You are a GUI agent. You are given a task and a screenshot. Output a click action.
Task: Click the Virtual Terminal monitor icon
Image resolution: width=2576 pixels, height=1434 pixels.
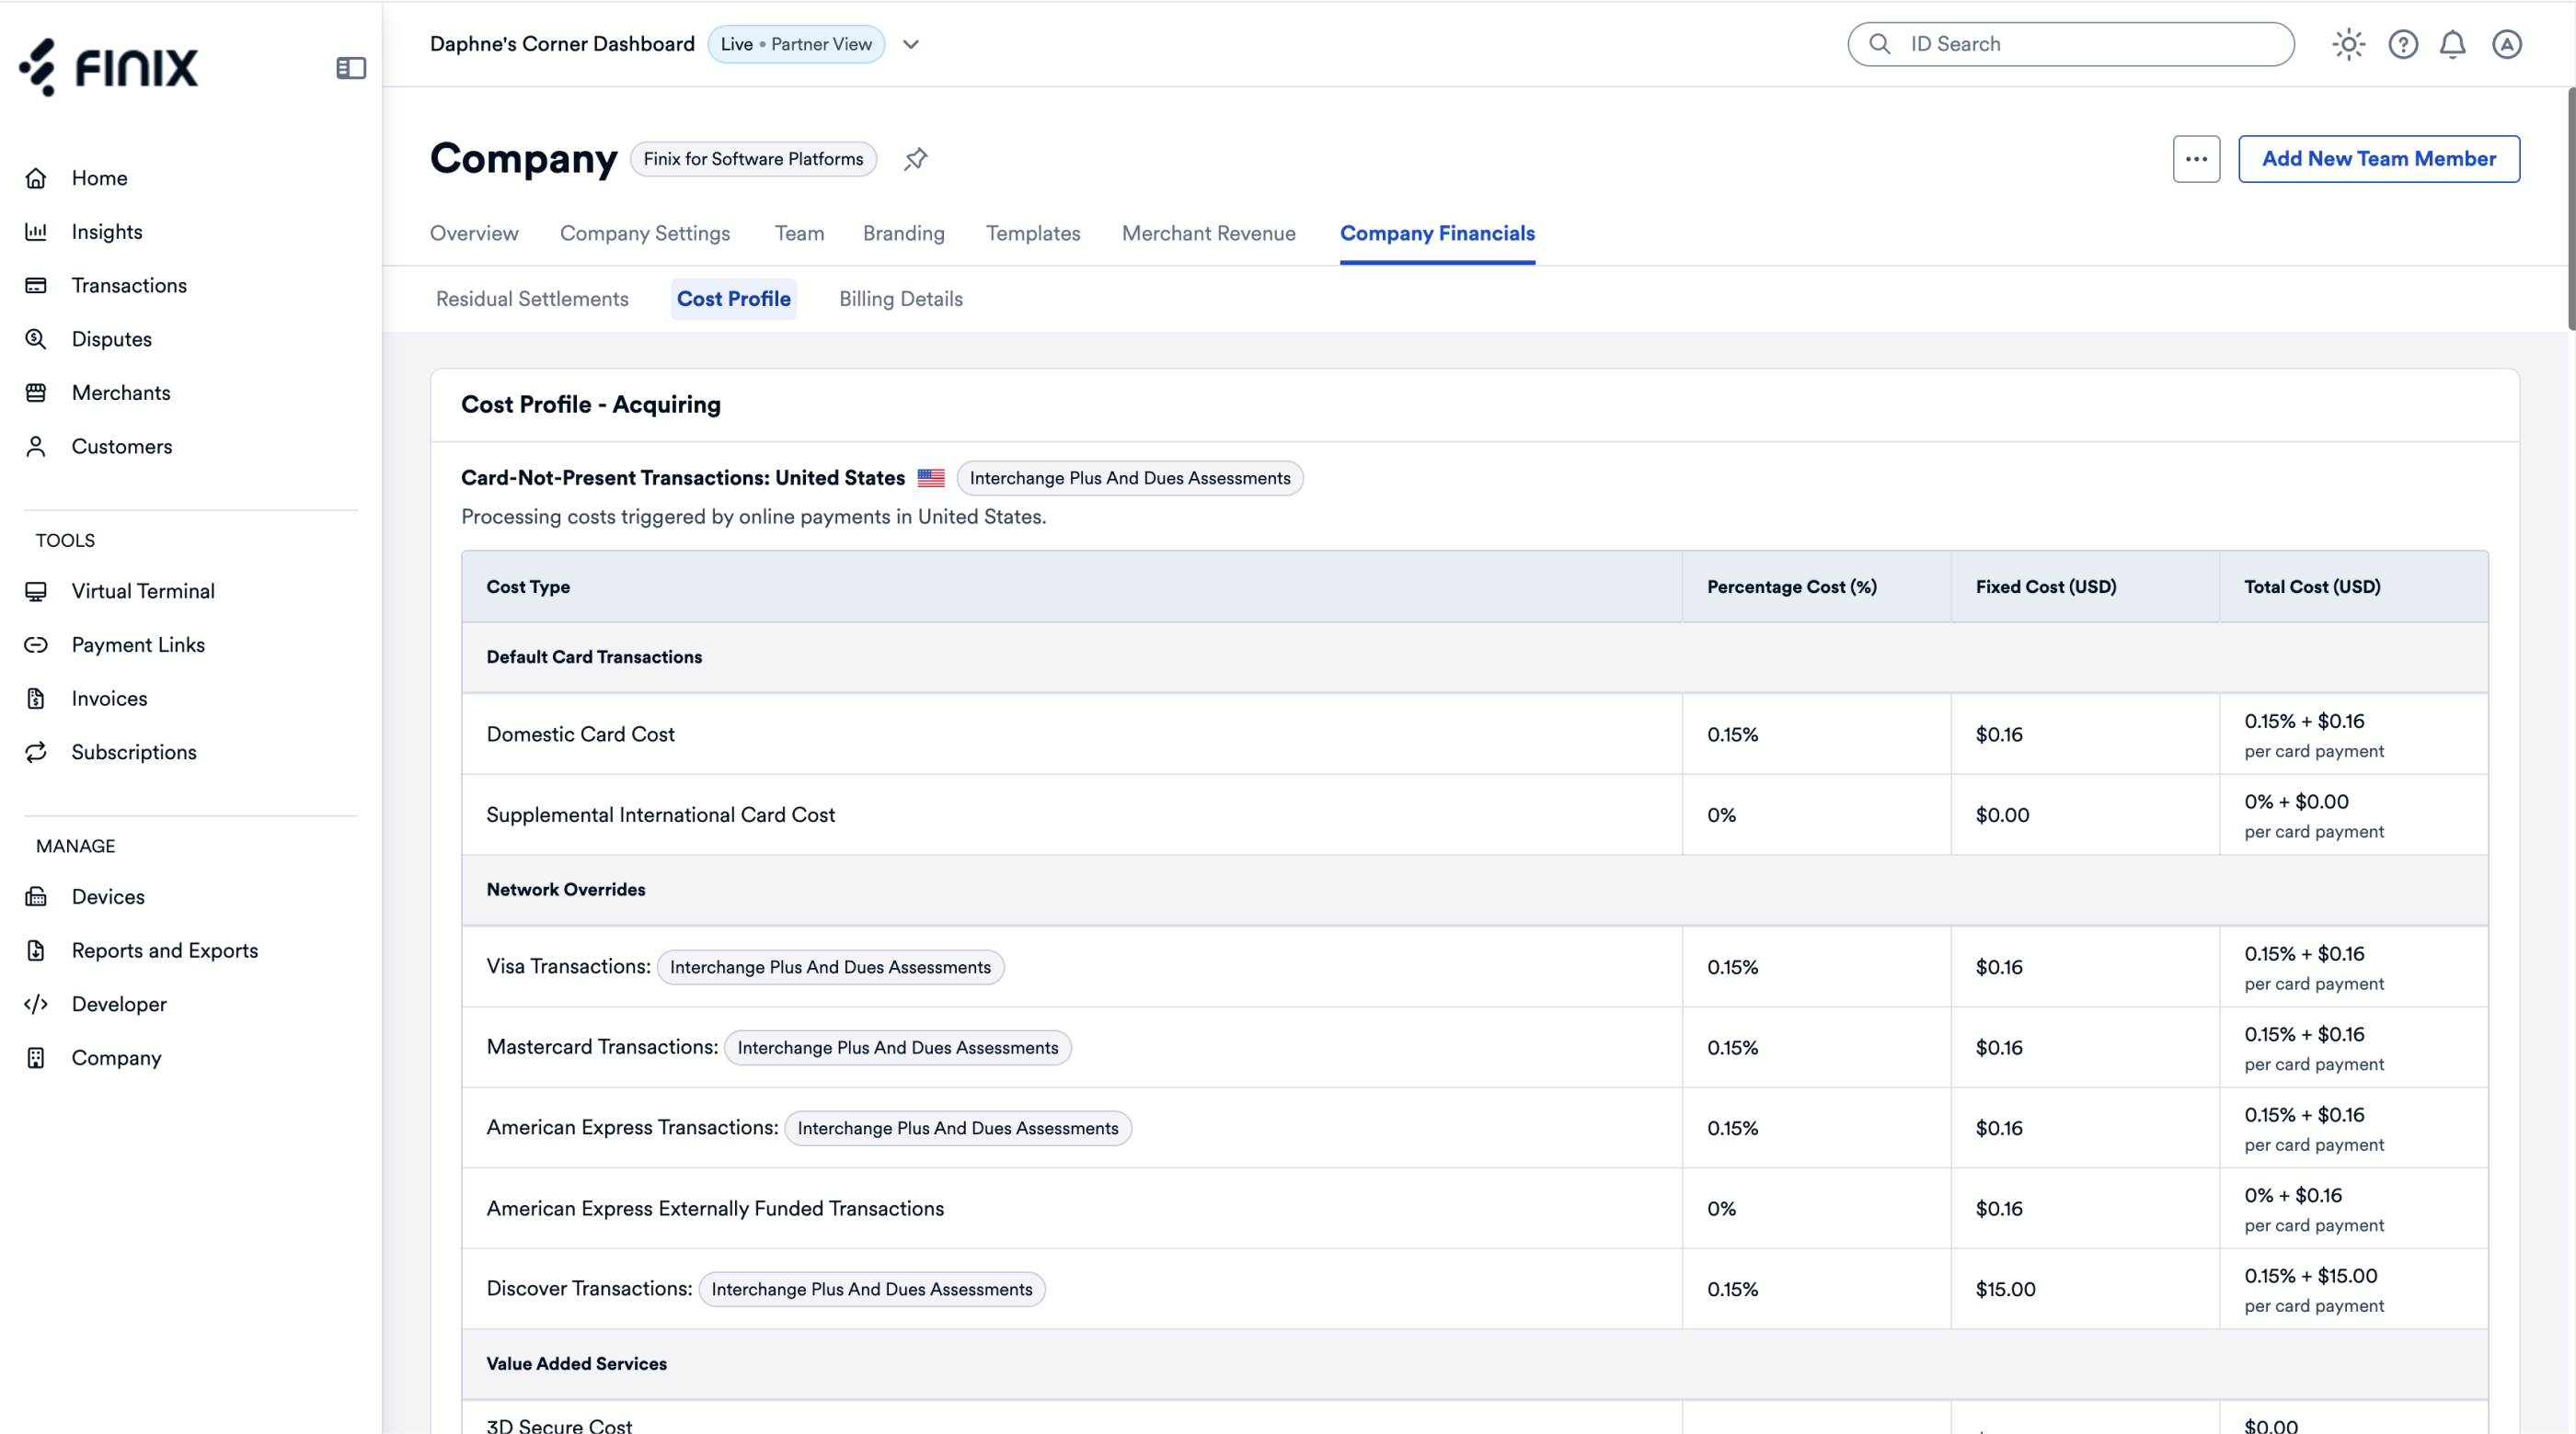click(x=36, y=592)
